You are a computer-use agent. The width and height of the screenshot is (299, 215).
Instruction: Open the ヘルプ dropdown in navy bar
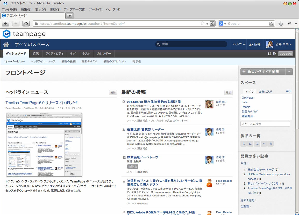click(x=239, y=44)
